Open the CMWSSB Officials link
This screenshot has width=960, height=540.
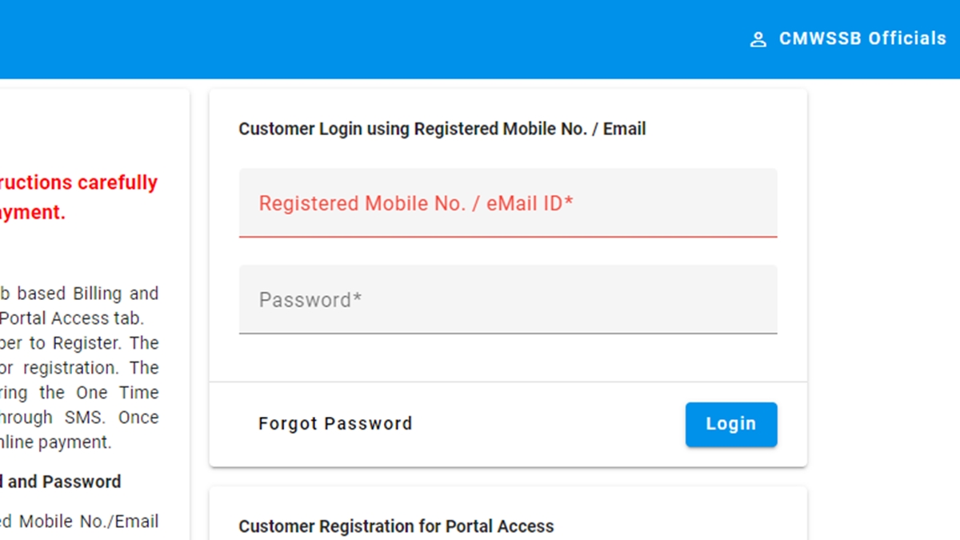862,38
